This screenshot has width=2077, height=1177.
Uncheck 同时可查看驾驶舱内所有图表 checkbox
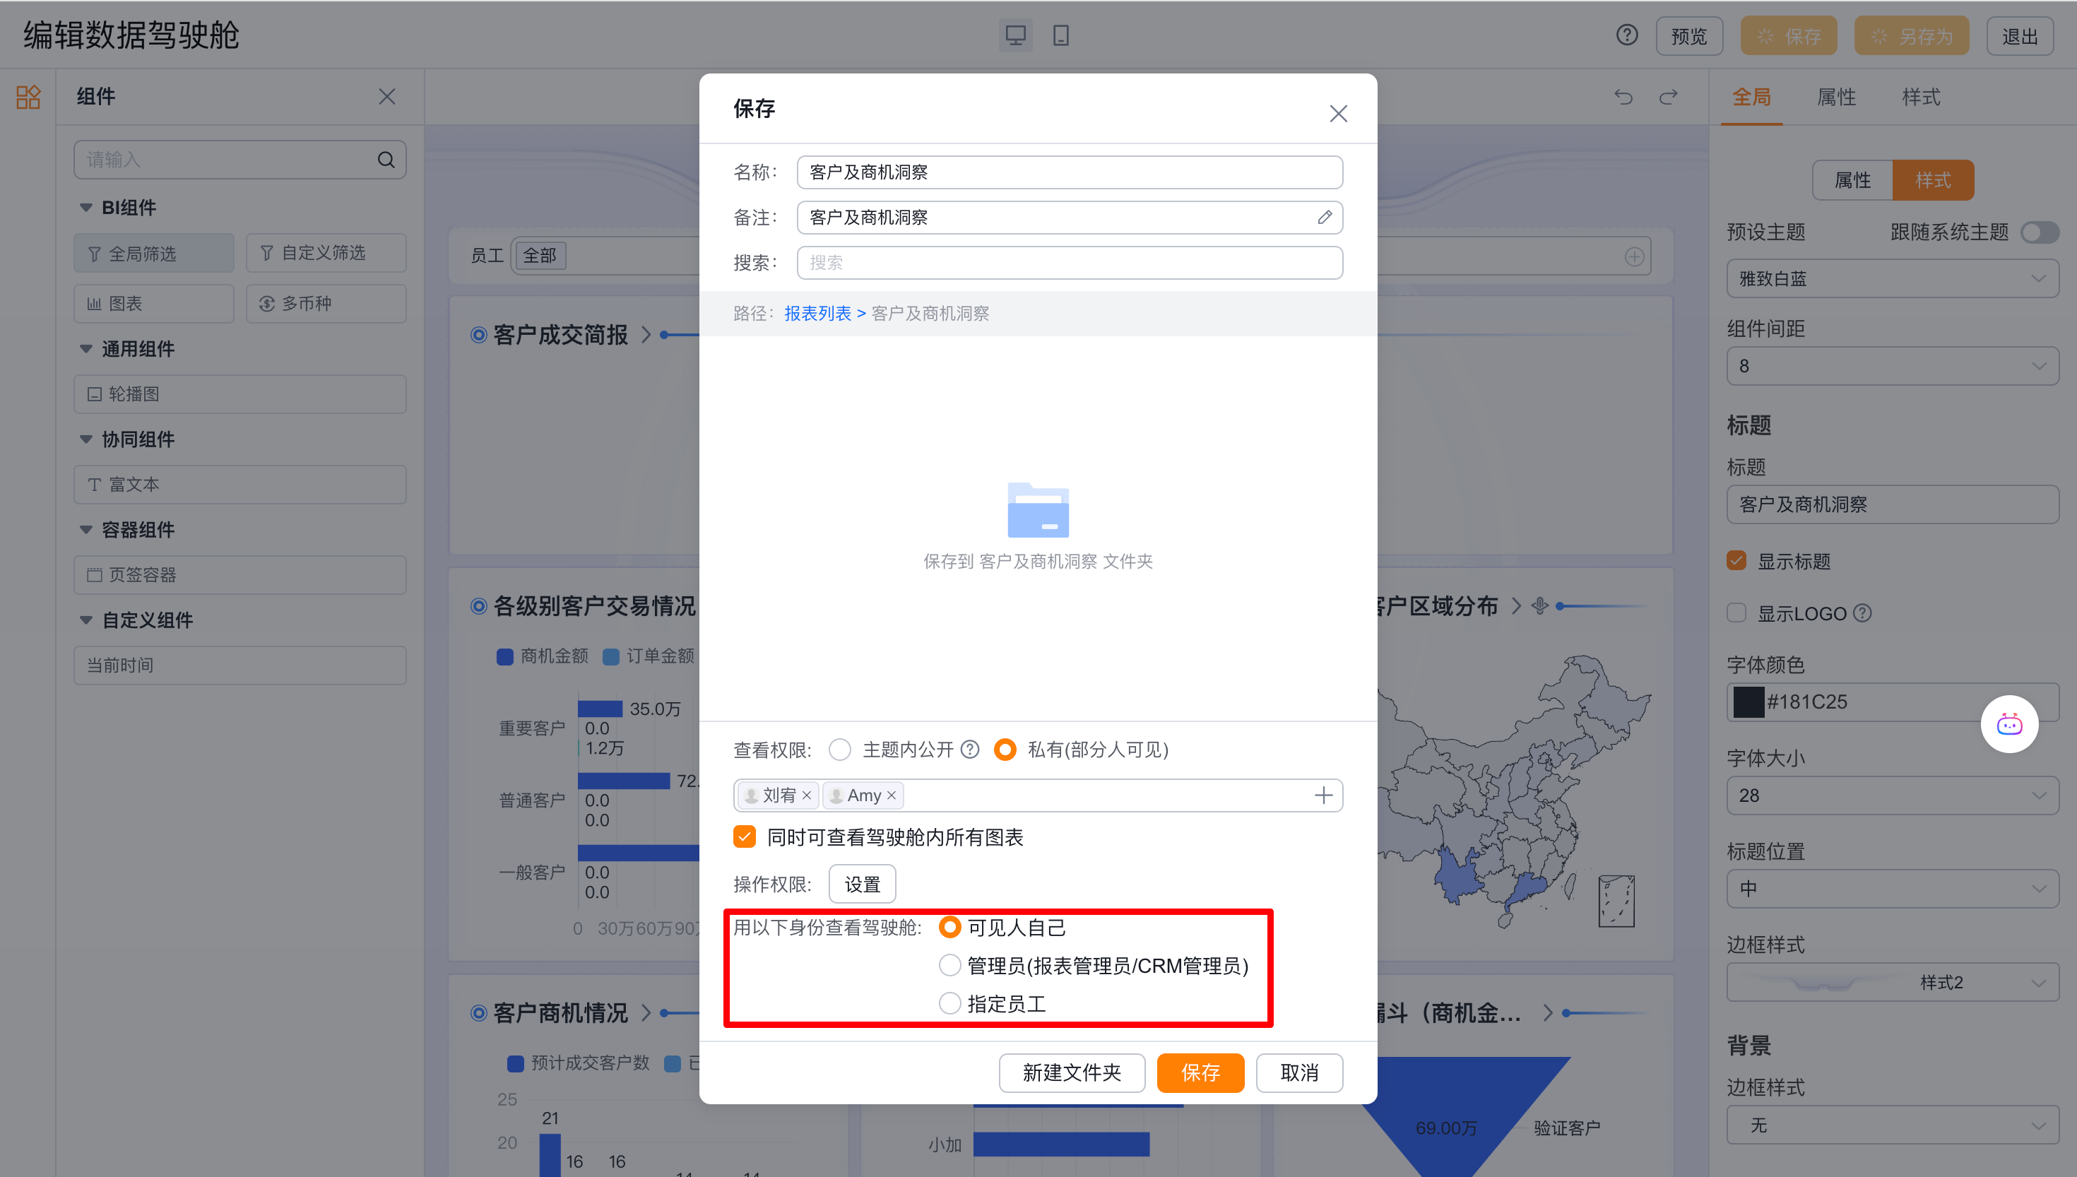tap(745, 836)
